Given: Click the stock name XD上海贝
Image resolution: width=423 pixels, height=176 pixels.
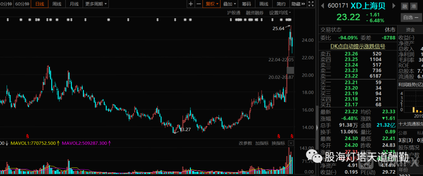Looking at the screenshot, I should tap(368, 5).
